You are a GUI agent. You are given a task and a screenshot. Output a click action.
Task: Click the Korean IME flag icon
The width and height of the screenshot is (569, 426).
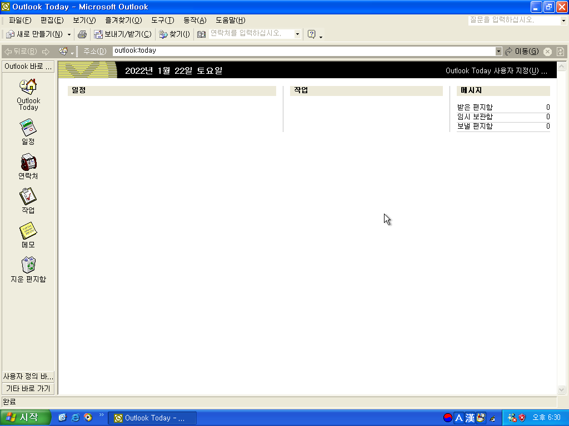coord(448,418)
